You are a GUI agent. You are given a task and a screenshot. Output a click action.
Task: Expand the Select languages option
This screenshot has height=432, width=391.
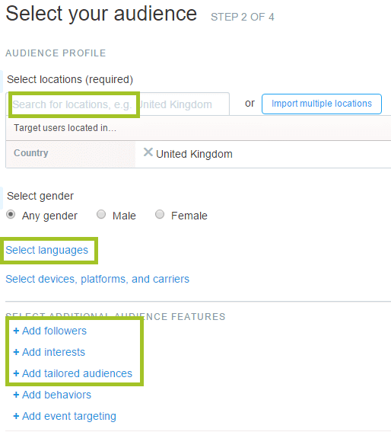46,250
